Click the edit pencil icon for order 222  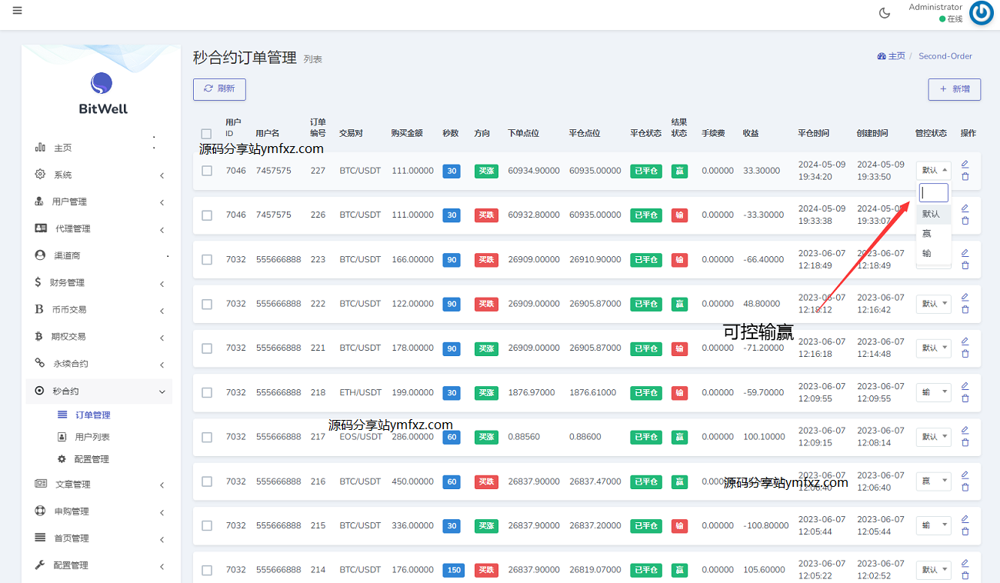(x=965, y=297)
